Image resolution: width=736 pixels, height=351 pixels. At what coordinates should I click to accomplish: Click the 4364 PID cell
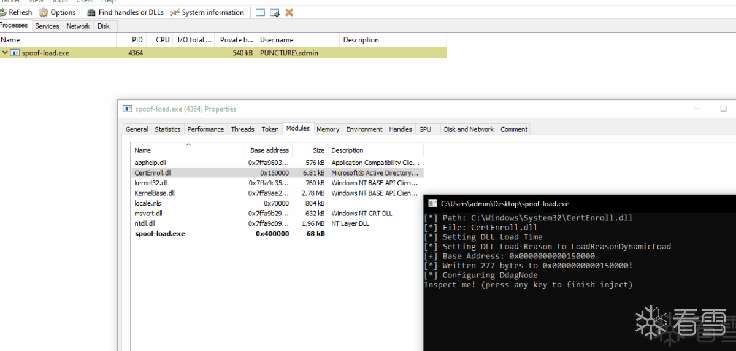(x=136, y=53)
